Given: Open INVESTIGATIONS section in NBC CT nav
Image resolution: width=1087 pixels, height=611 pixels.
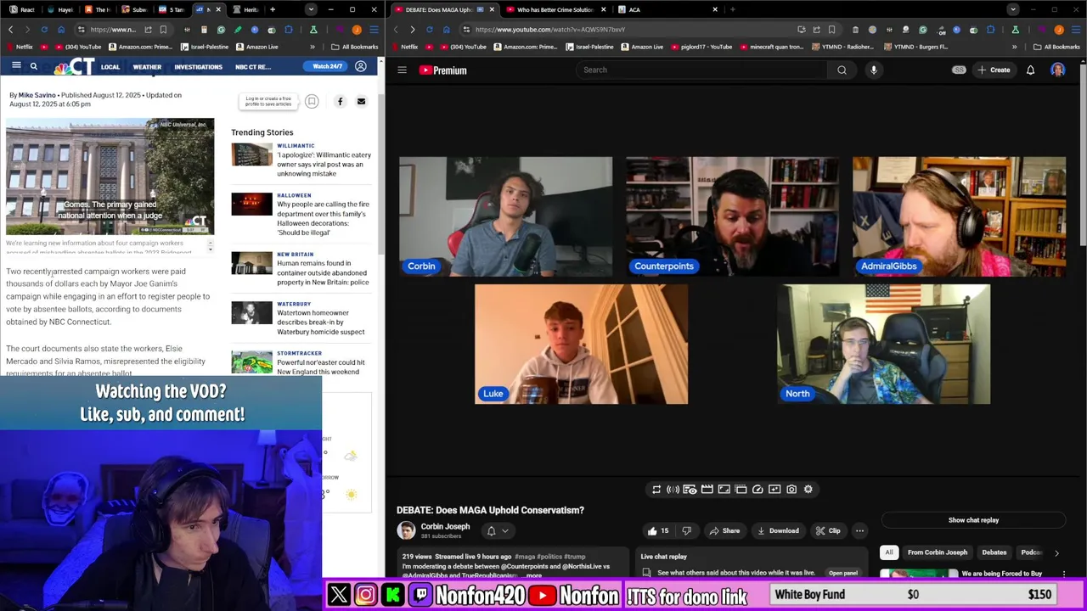Looking at the screenshot, I should (198, 67).
